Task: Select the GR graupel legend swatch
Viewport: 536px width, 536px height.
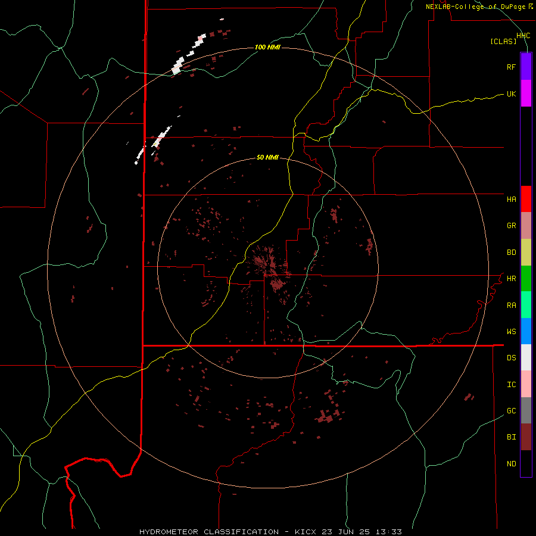Action: [x=526, y=226]
